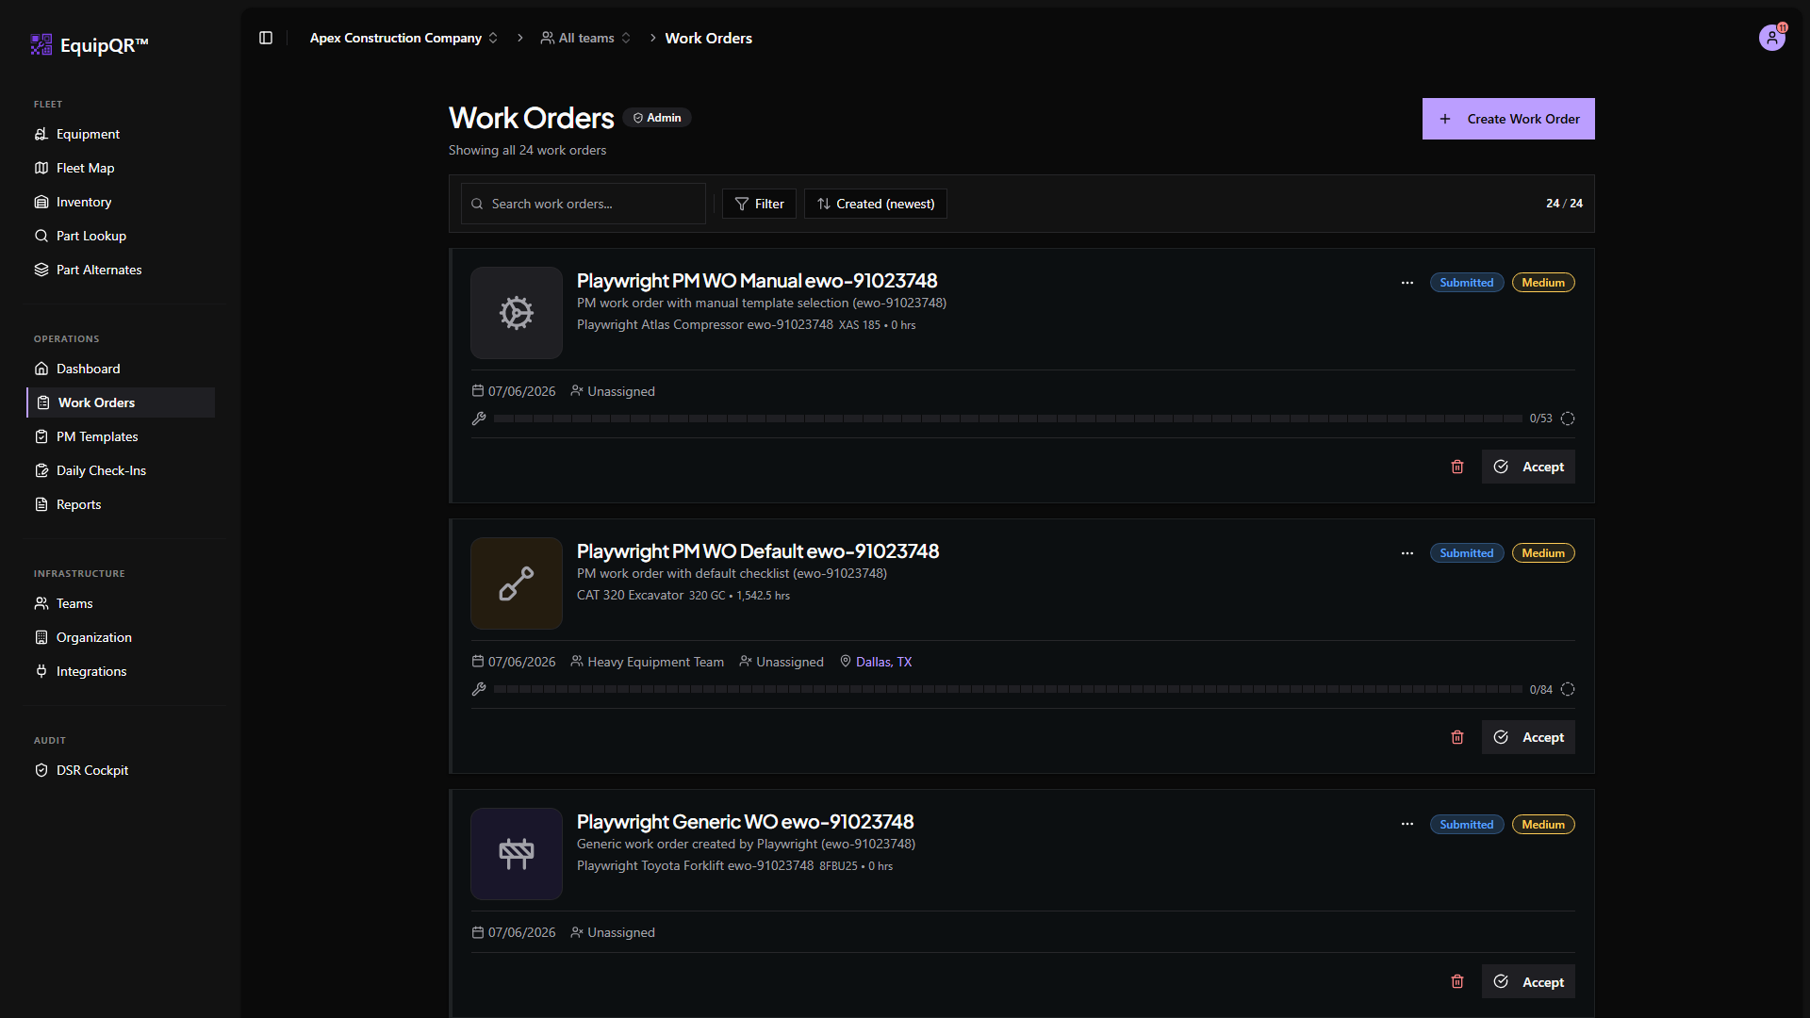
Task: Click the forklift barrier thumbnail icon
Action: click(x=517, y=854)
